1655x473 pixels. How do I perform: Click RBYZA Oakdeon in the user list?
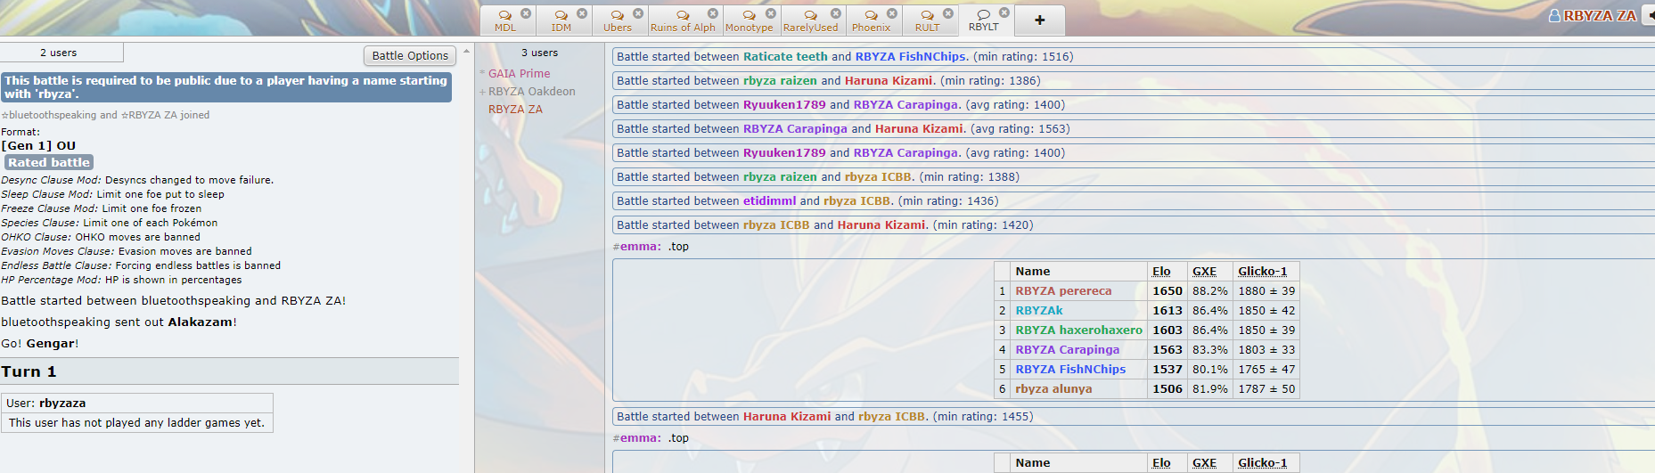point(531,91)
